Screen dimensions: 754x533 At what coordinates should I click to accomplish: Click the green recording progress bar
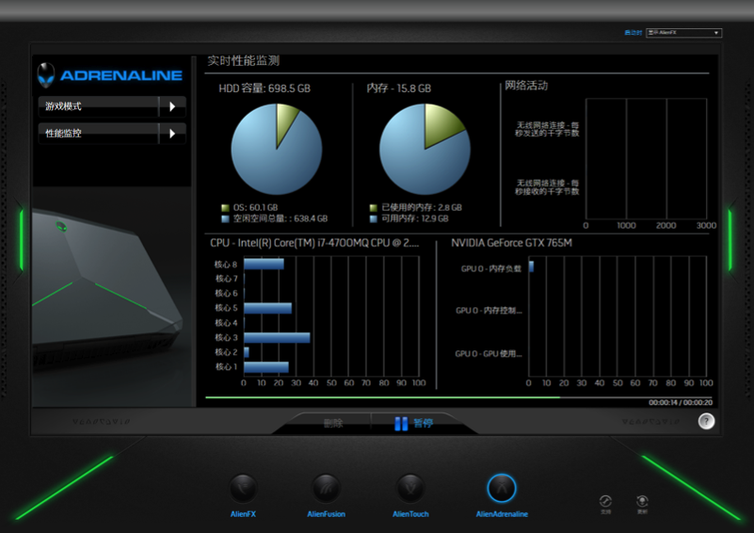coord(382,397)
